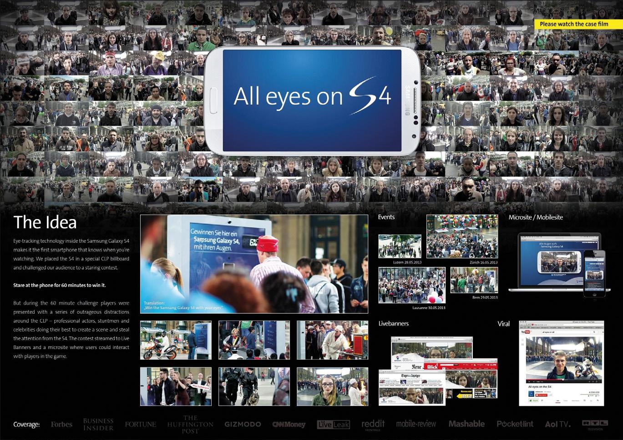Screen dimensions: 623x440
Task: Click the reddit logo
Action: tap(373, 425)
